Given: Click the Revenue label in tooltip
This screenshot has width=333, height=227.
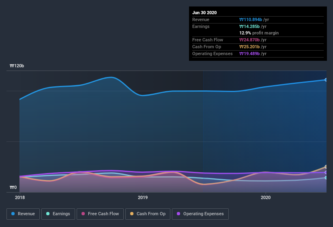Looking at the screenshot, I should pos(201,19).
